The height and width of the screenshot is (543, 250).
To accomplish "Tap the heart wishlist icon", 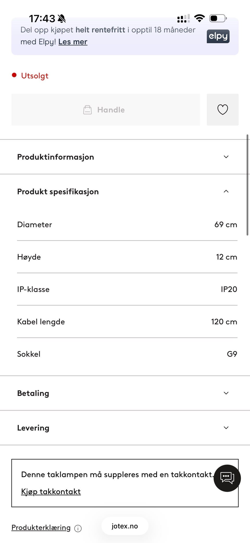I will (223, 110).
